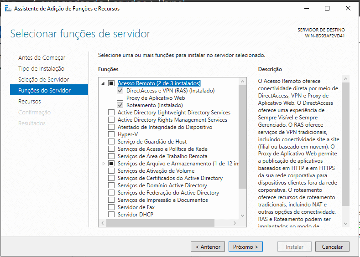Image resolution: width=360 pixels, height=257 pixels.
Task: Check Atestado de Integridade do Dispositivo
Action: (111, 127)
